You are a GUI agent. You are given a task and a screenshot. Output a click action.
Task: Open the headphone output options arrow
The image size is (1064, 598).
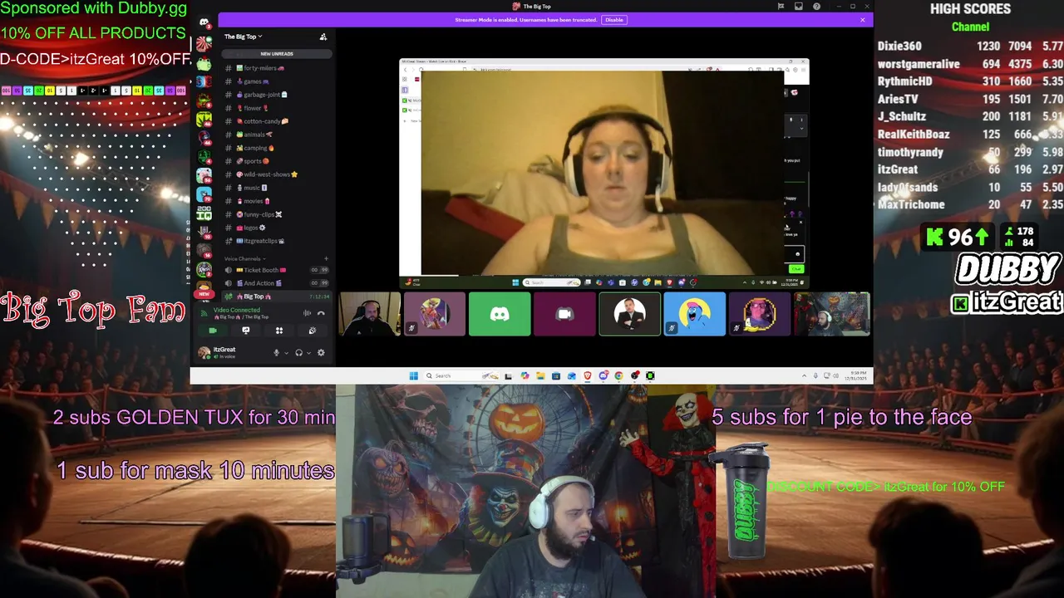pos(309,353)
